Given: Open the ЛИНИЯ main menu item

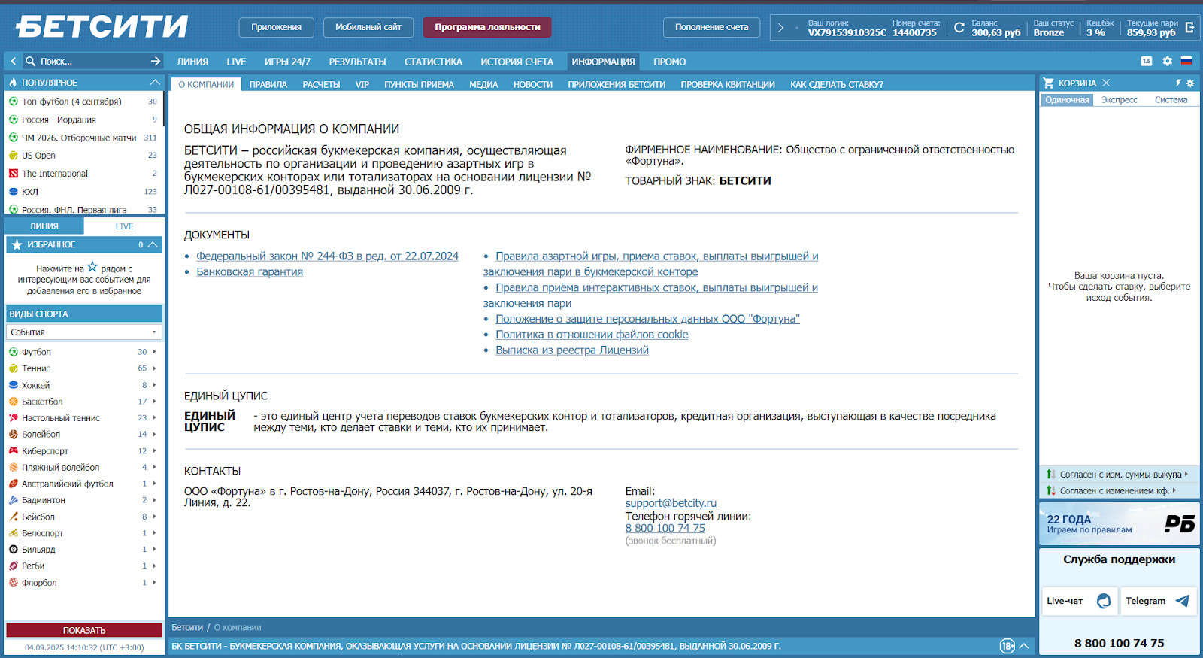Looking at the screenshot, I should 192,62.
